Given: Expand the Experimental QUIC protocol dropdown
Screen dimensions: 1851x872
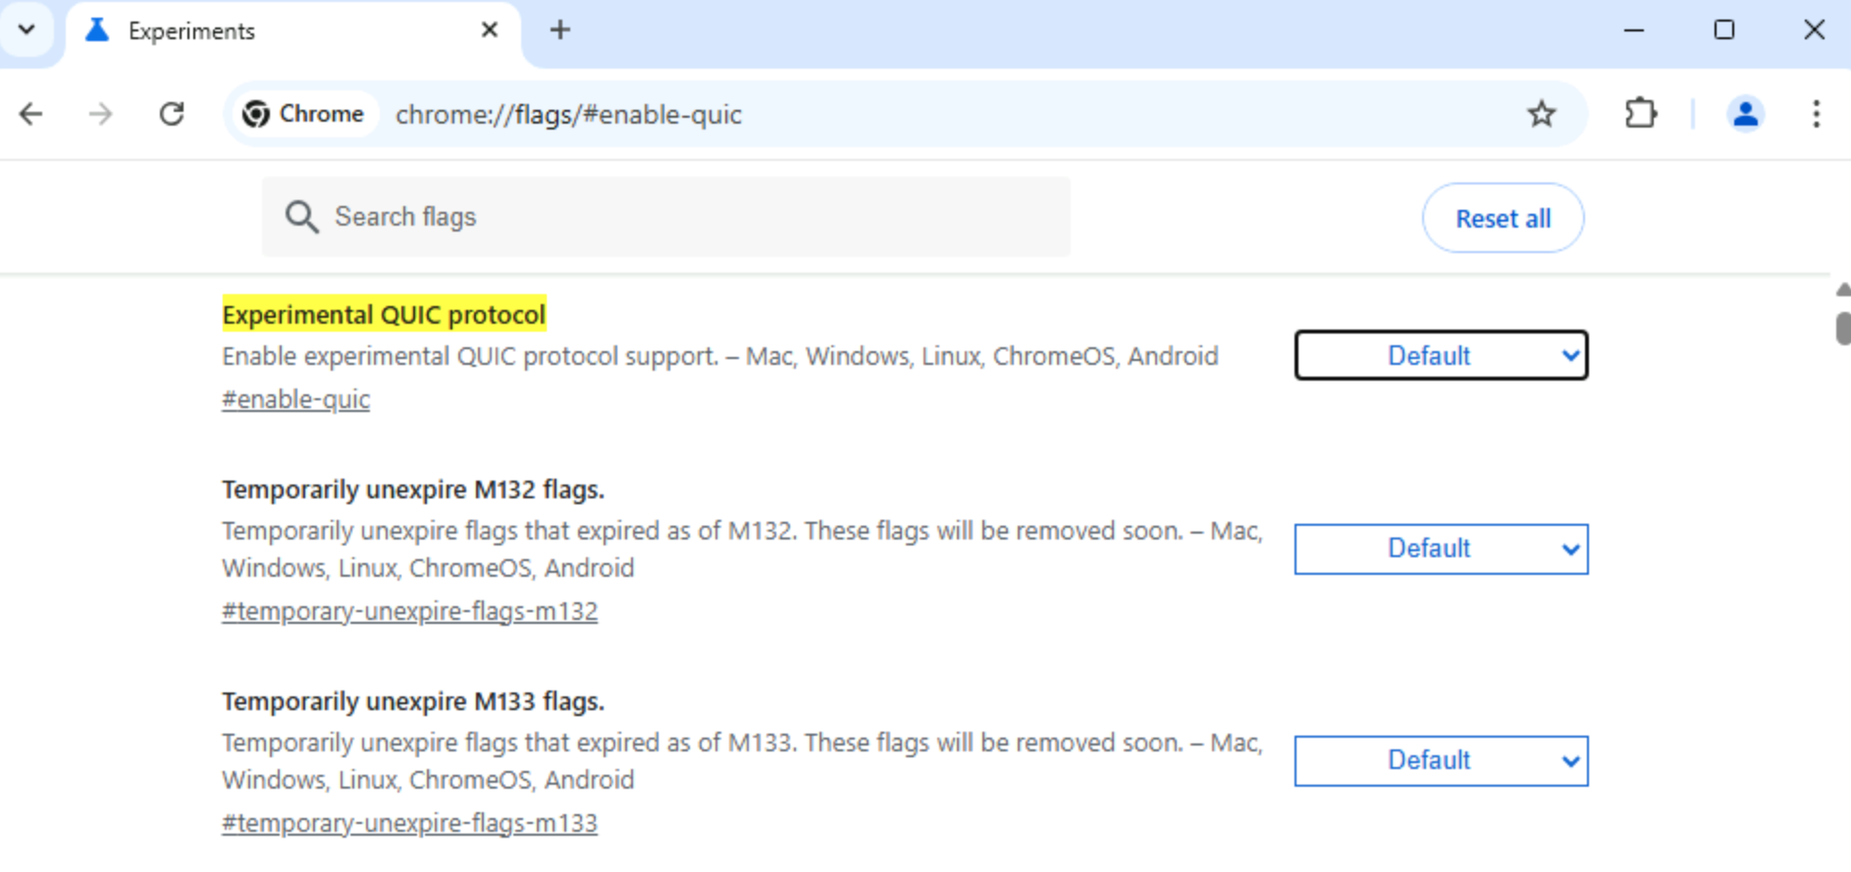Looking at the screenshot, I should tap(1441, 355).
